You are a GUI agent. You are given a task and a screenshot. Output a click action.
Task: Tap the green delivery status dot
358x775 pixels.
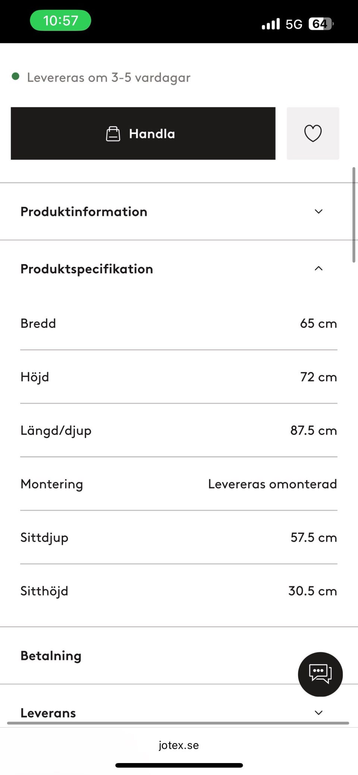click(16, 77)
